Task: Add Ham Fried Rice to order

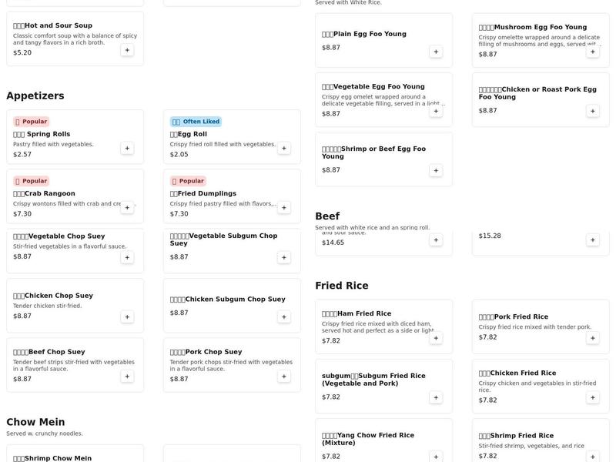Action: [436, 338]
